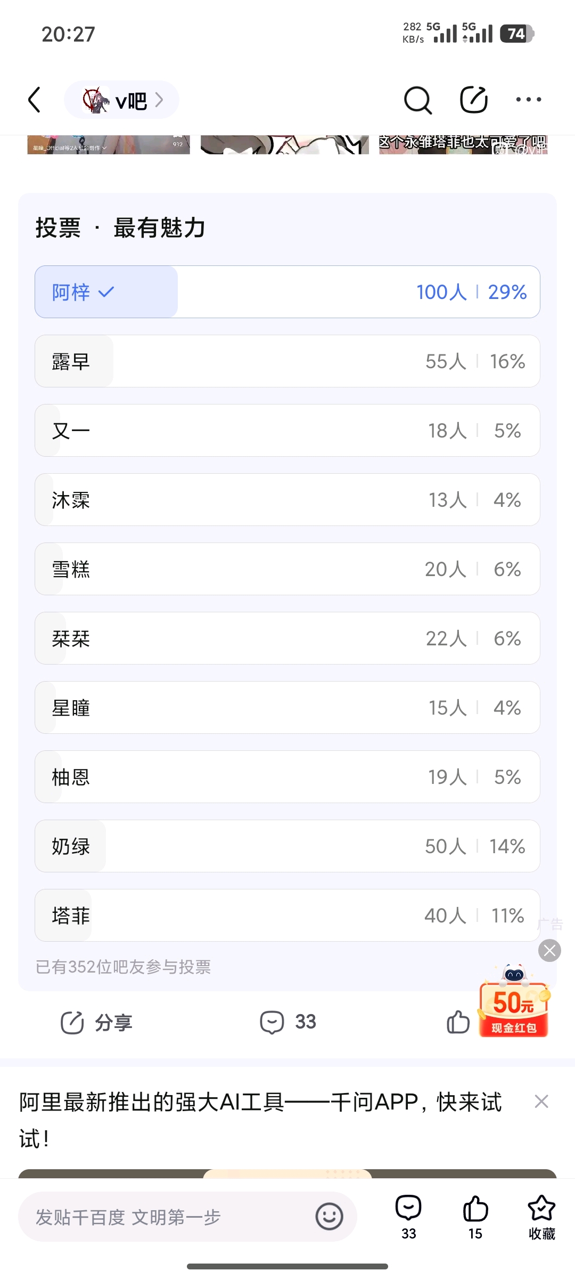Select the 阿梓 poll option

point(287,292)
